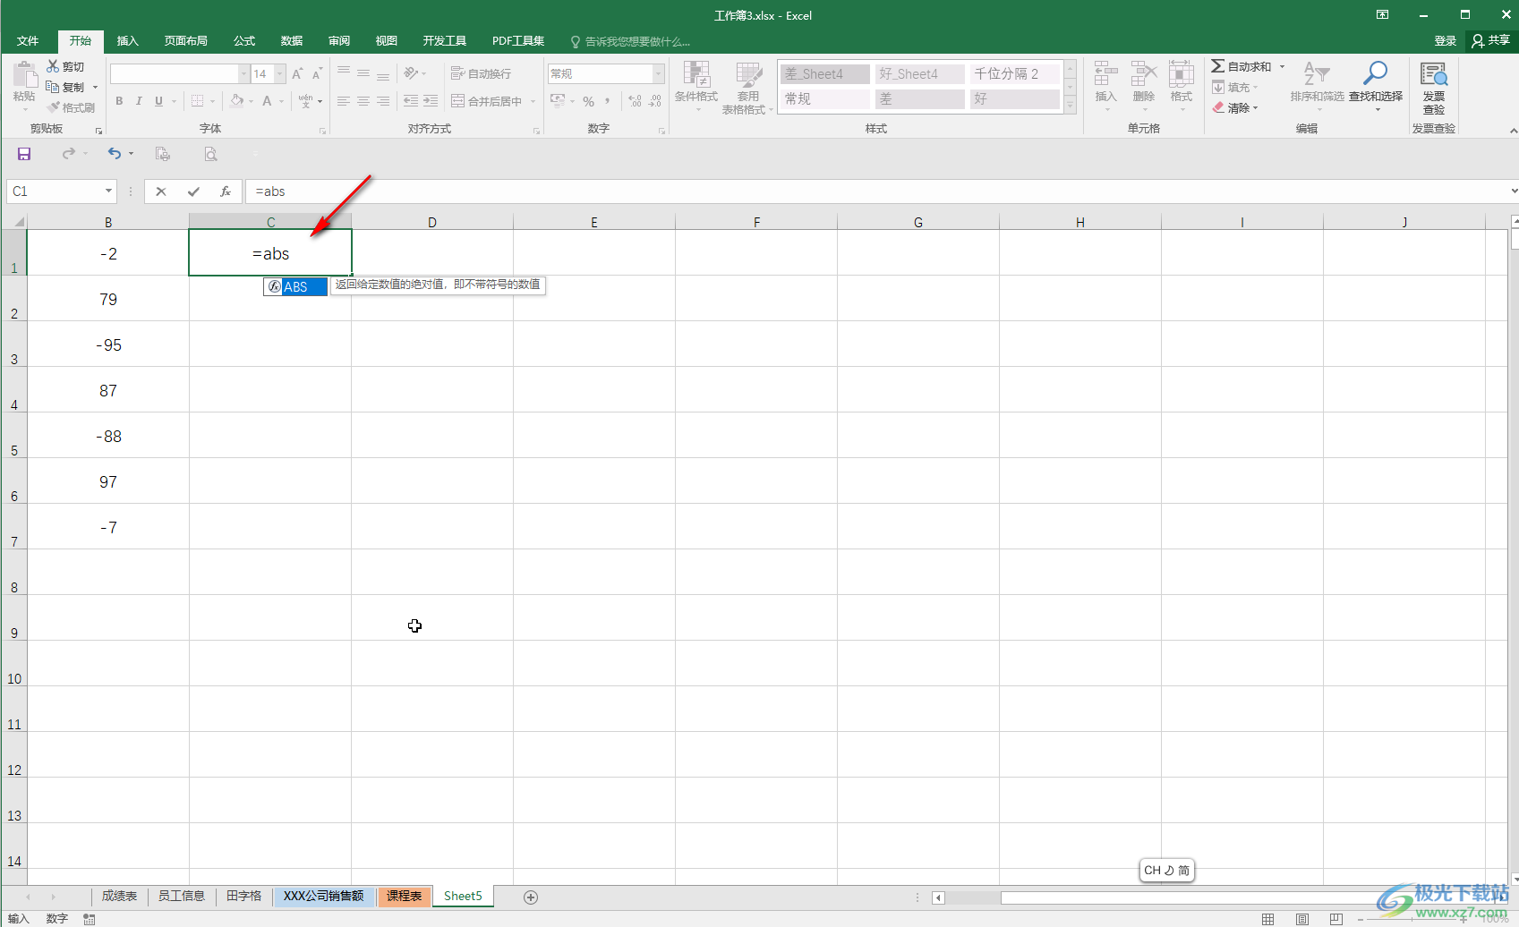Switch to Normal view in the status bar

pos(1268,919)
